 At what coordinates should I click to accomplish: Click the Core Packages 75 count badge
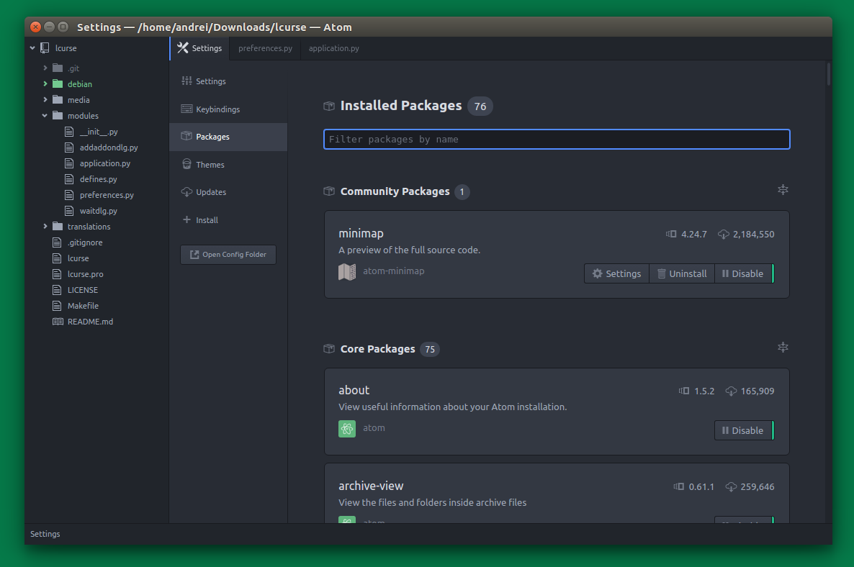pyautogui.click(x=430, y=350)
